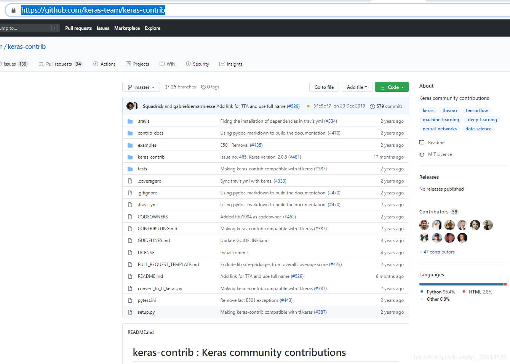510x364 pixels.
Task: Switch to Pull requests 34 tab
Action: (61, 64)
